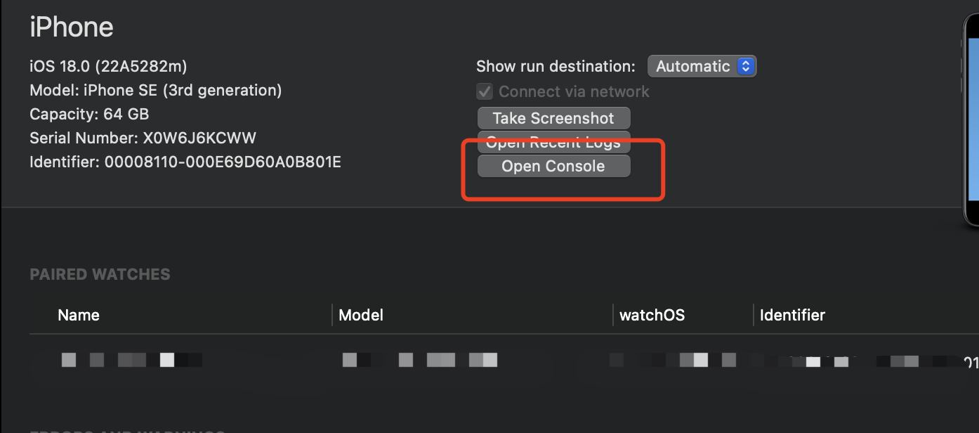The image size is (979, 433).
Task: Click the Open Console button
Action: (553, 167)
